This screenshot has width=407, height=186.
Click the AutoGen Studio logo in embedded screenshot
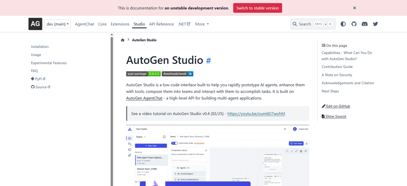tap(130, 129)
